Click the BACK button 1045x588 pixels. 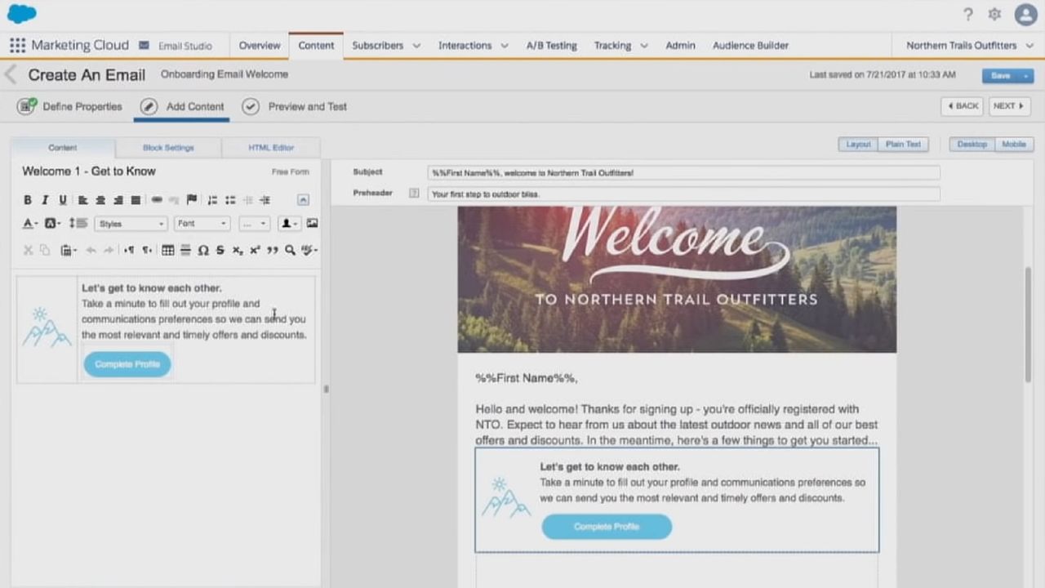coord(962,106)
